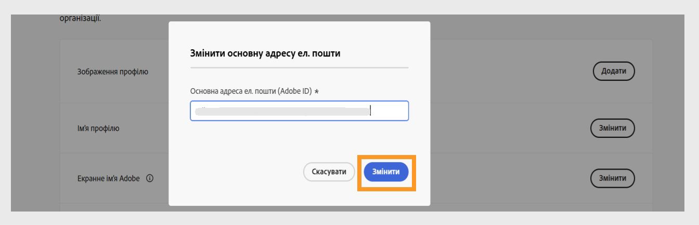The image size is (699, 225).
Task: Place cursor at end of redacted email text
Action: pos(370,111)
